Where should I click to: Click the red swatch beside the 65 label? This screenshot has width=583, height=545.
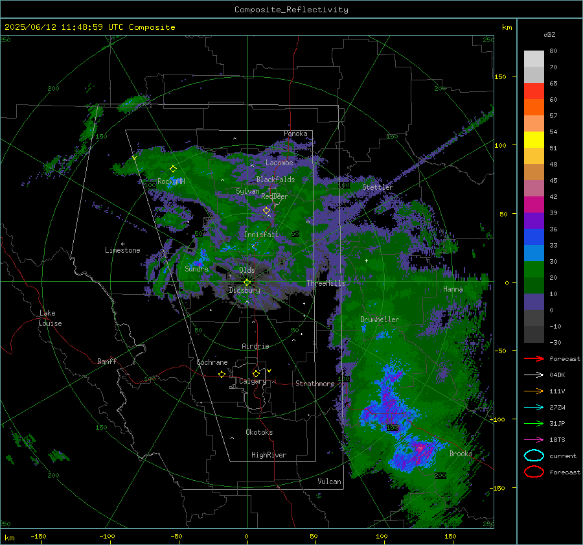534,91
